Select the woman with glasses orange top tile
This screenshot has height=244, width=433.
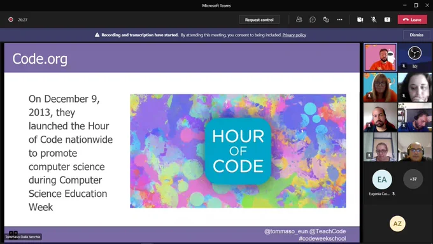coord(380,87)
